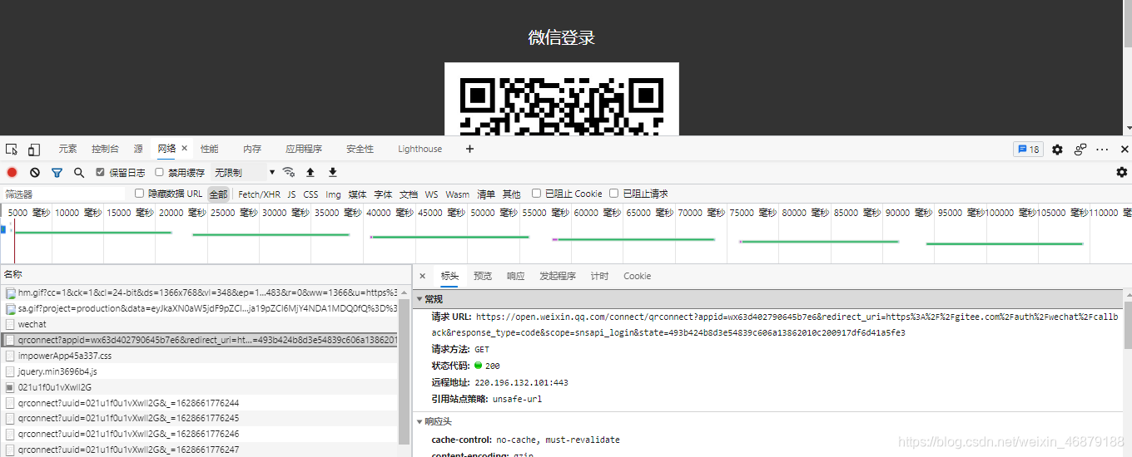Open network settings gear icon

[x=1122, y=172]
